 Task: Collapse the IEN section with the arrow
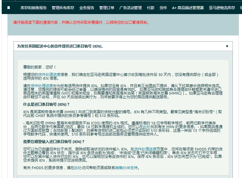[227, 46]
